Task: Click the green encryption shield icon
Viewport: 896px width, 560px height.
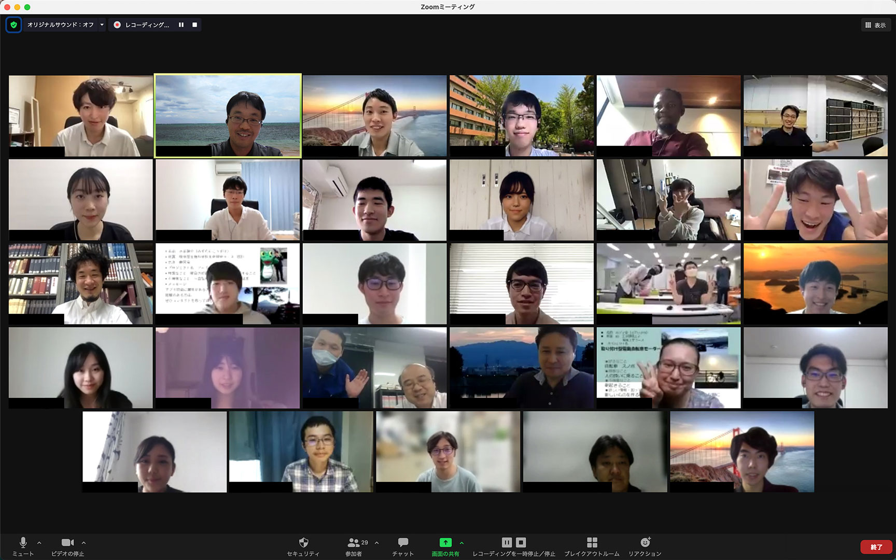Action: tap(13, 25)
